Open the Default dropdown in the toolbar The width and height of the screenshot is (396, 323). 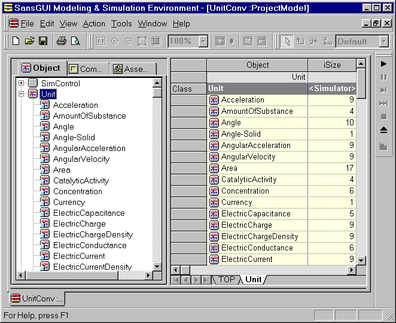pos(383,41)
